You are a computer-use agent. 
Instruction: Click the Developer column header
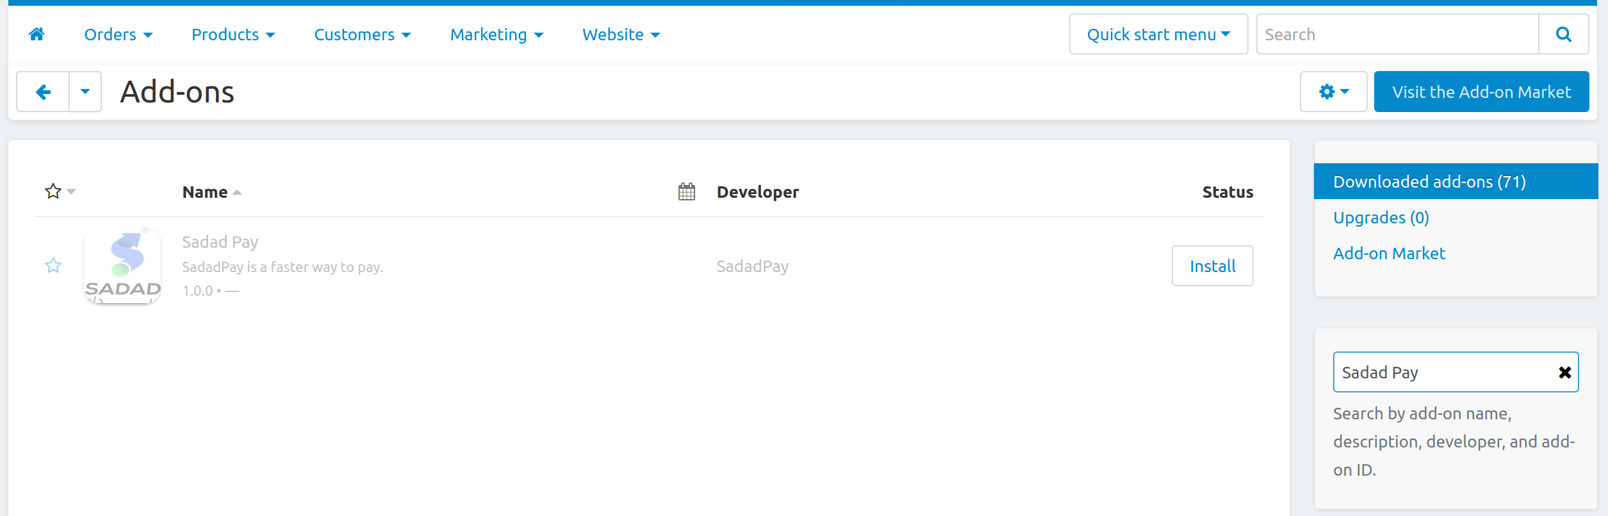point(757,192)
